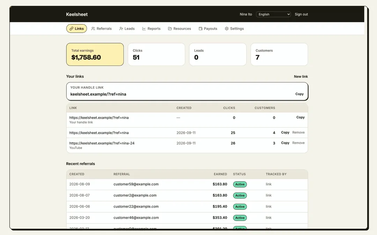Click the EARNED column header

click(220, 174)
